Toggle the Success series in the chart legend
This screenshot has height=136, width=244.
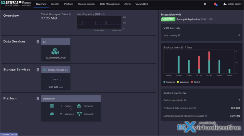[x=170, y=82]
